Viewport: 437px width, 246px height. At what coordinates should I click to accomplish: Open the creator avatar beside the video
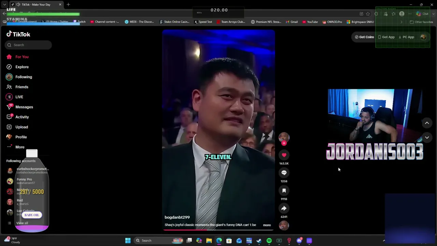[284, 137]
